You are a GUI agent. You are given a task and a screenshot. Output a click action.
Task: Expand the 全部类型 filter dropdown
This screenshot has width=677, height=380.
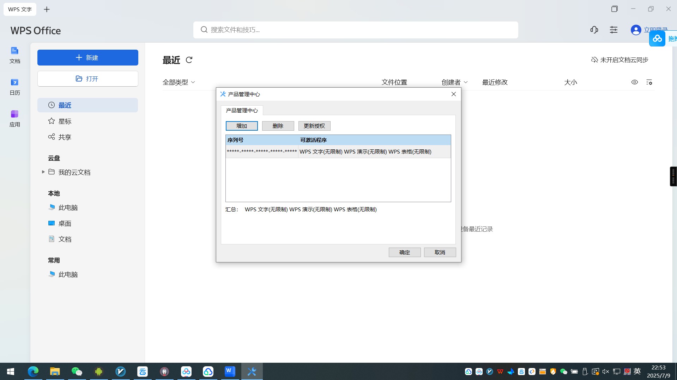(179, 82)
